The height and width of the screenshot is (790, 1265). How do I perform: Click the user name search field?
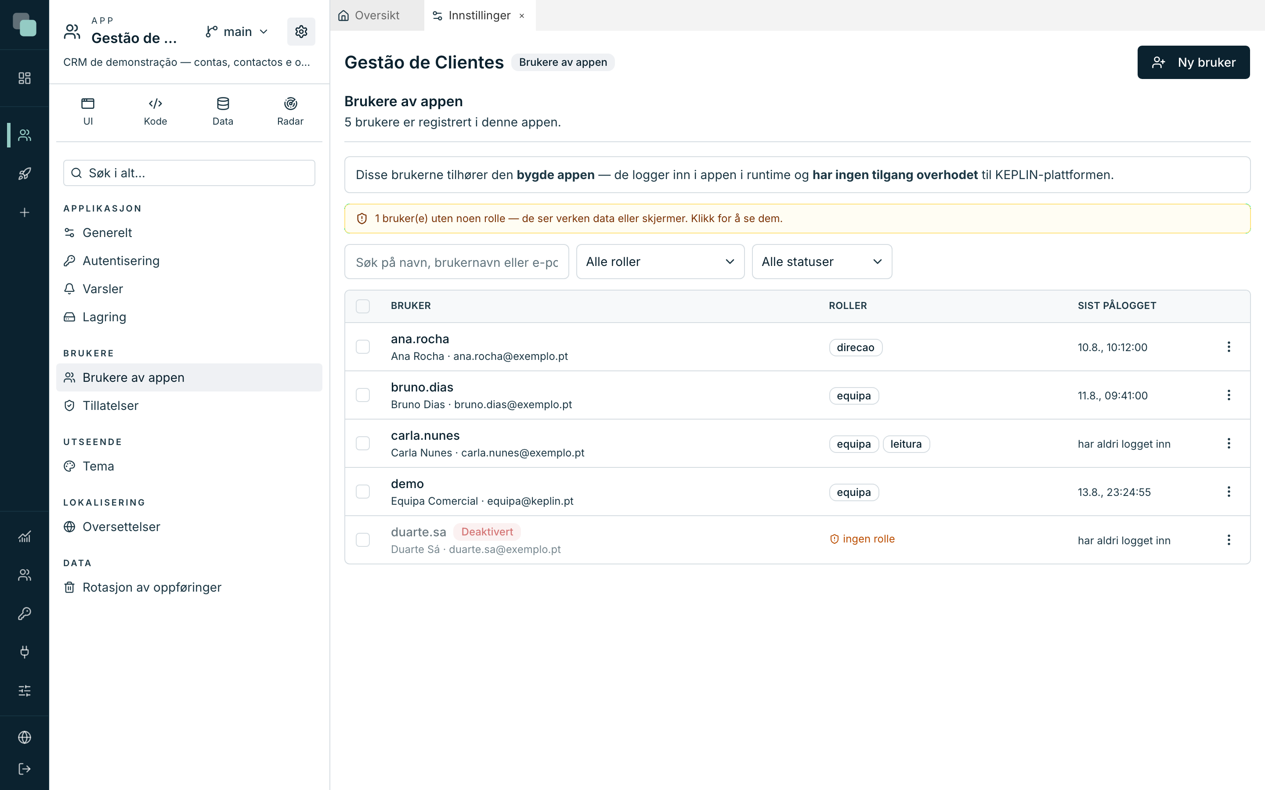[456, 262]
